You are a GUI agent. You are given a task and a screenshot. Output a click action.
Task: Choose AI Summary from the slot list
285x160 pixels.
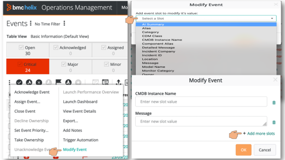(153, 25)
